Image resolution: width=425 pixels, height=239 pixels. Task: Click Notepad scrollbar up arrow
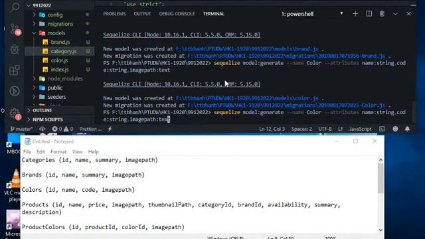coord(381,160)
